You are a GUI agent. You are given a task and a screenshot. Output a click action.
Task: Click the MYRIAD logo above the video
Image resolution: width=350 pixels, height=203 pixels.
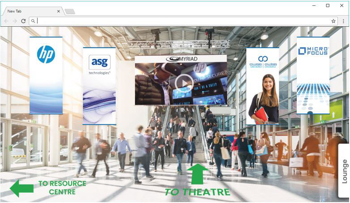[182, 59]
